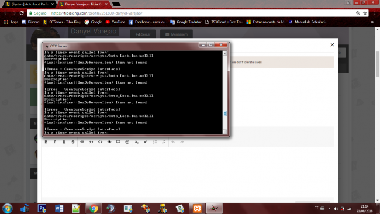The image size is (380, 214).
Task: Toggle underline formatting in editor toolbar
Action: pos(64,142)
